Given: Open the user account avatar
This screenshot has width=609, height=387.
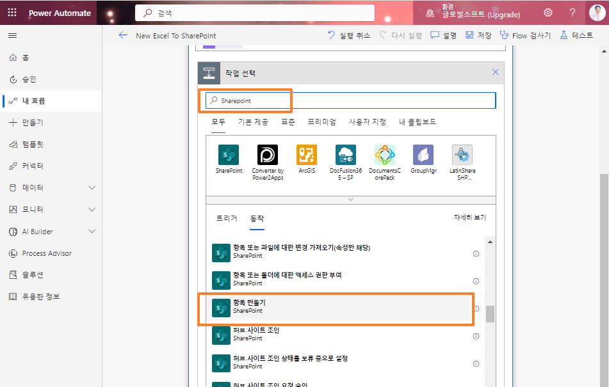Looking at the screenshot, I should click(x=597, y=12).
